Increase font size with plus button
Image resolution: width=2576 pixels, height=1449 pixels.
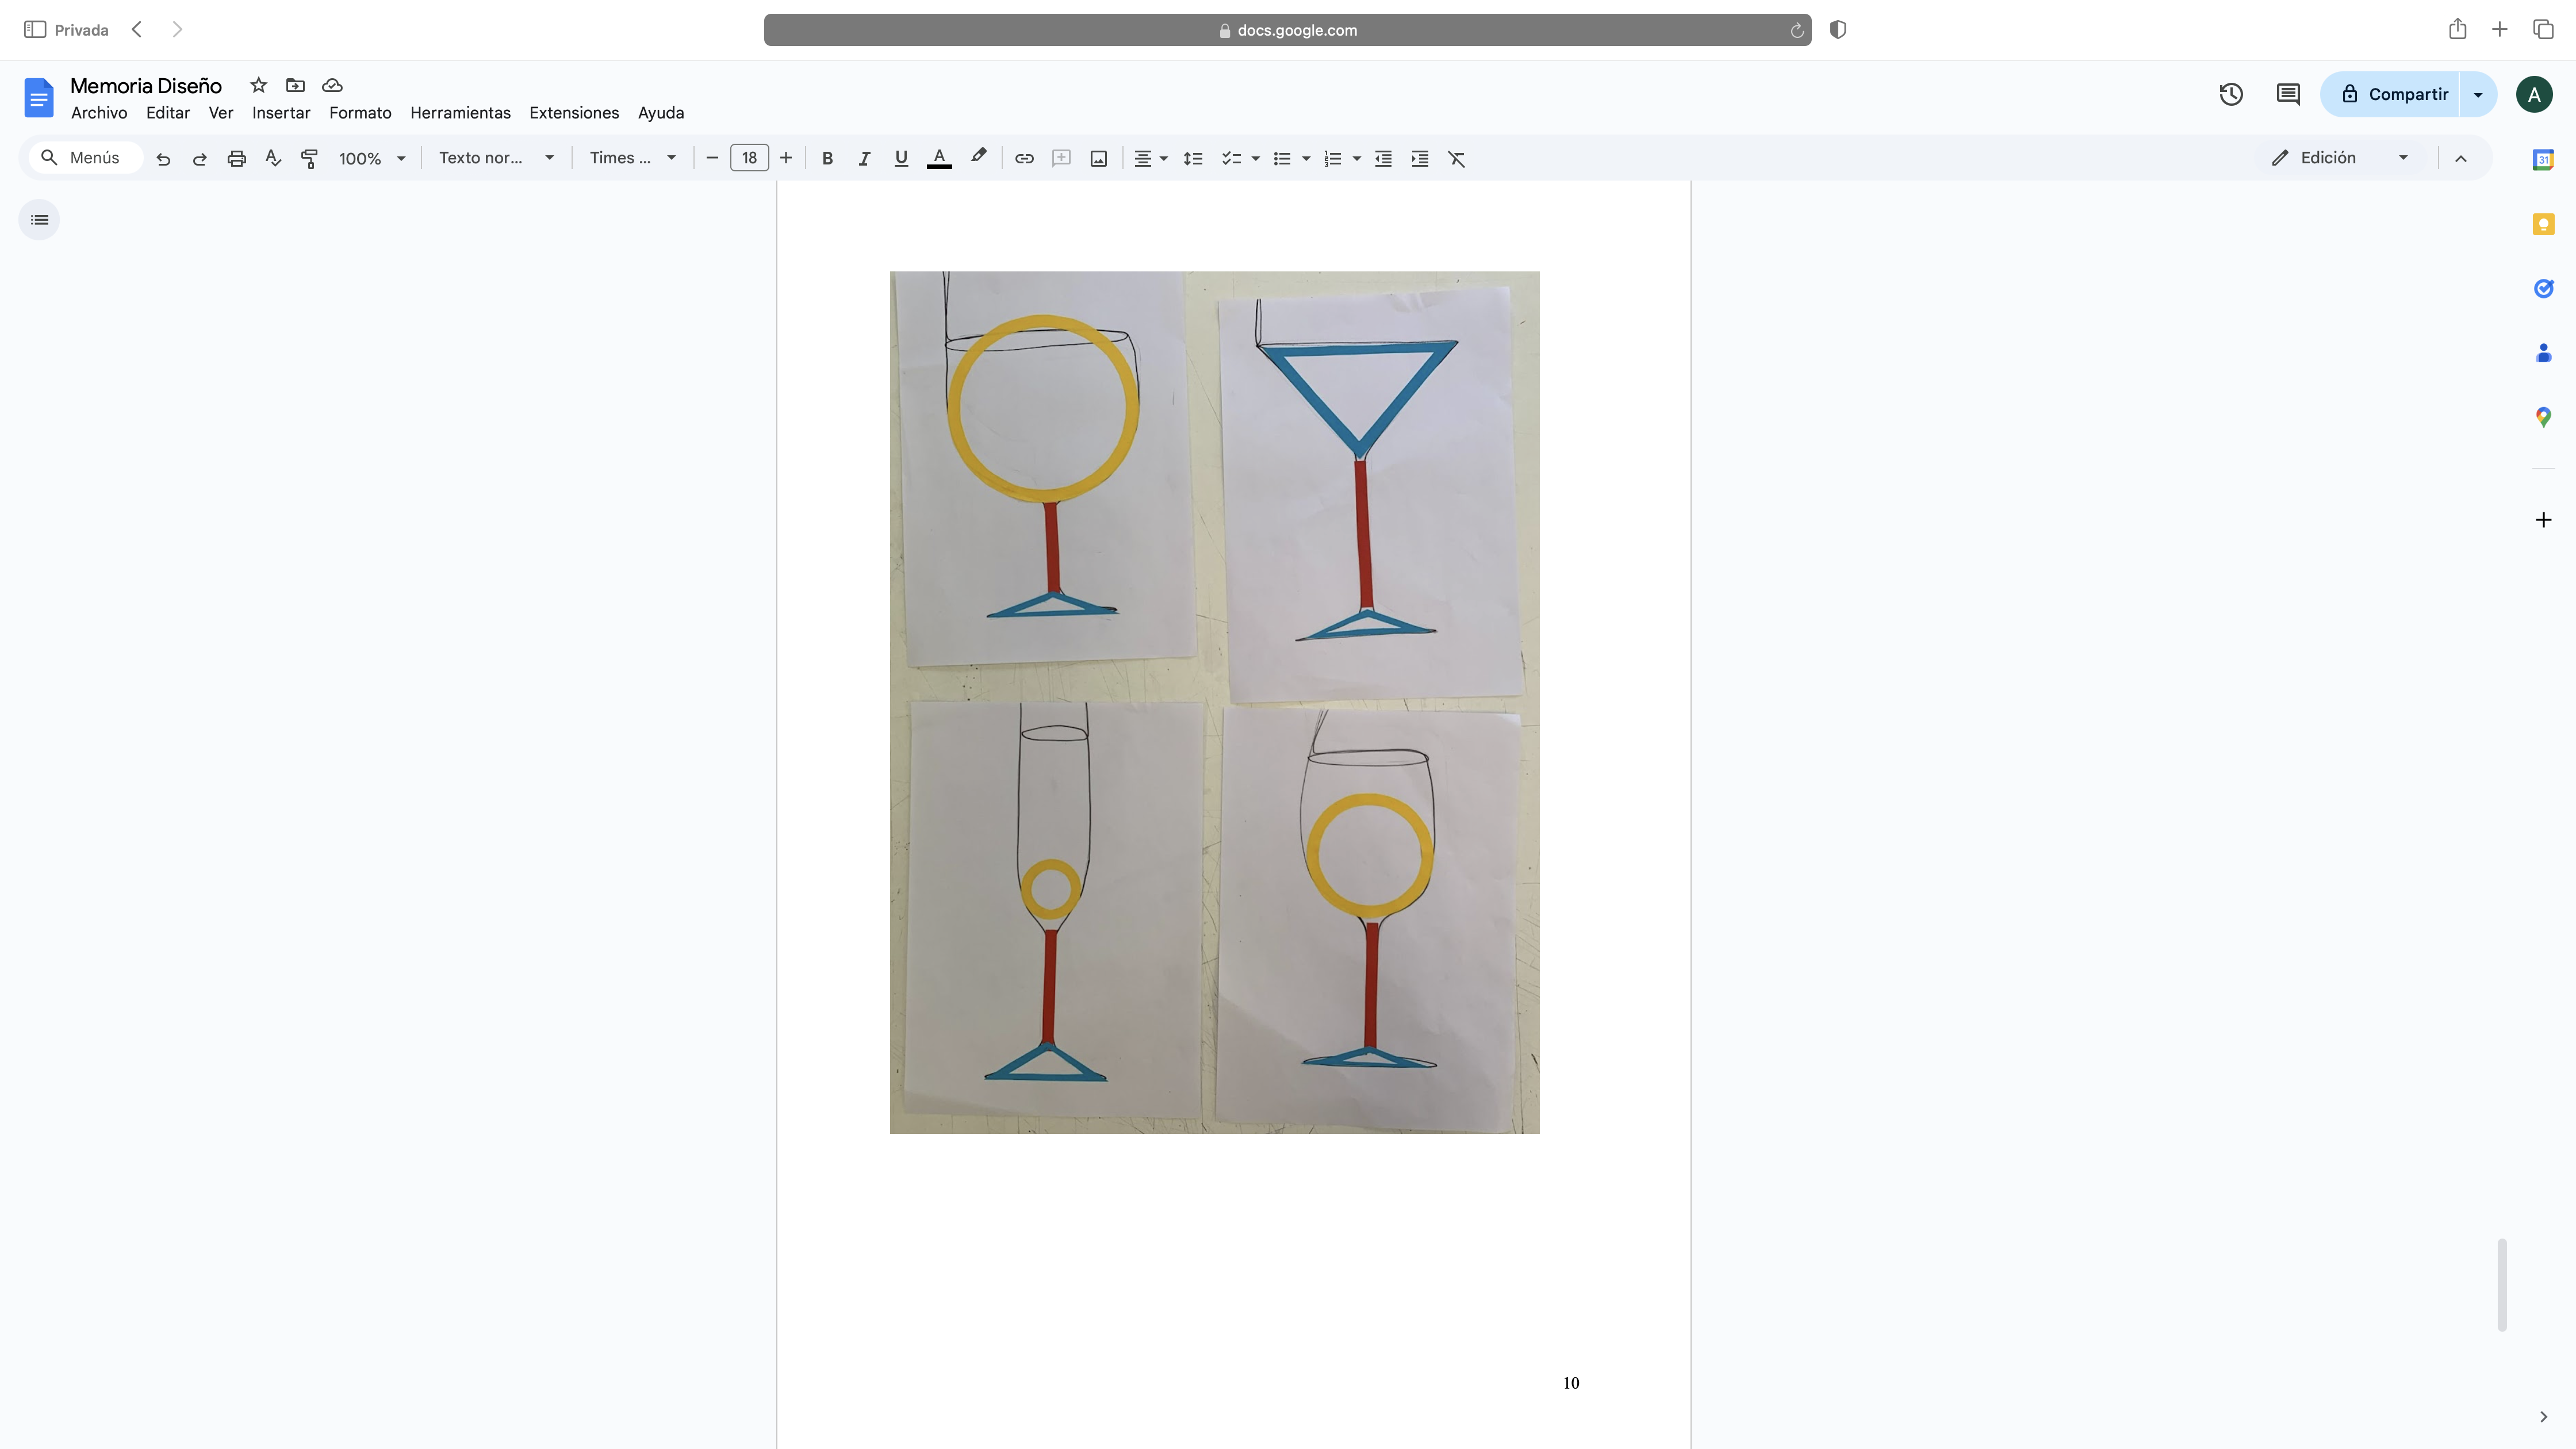(786, 158)
